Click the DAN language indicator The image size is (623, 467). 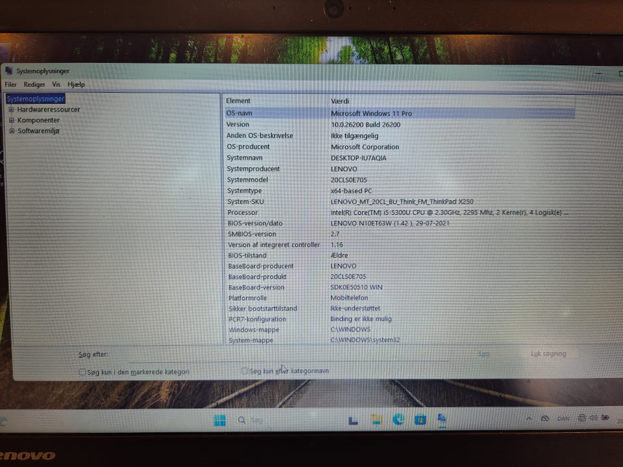(x=563, y=418)
